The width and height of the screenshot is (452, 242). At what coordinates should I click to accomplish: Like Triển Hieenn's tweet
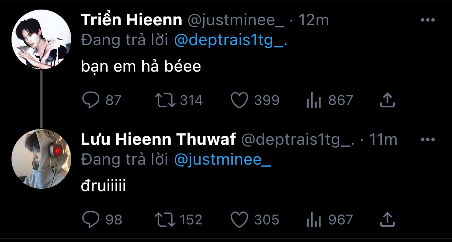240,101
